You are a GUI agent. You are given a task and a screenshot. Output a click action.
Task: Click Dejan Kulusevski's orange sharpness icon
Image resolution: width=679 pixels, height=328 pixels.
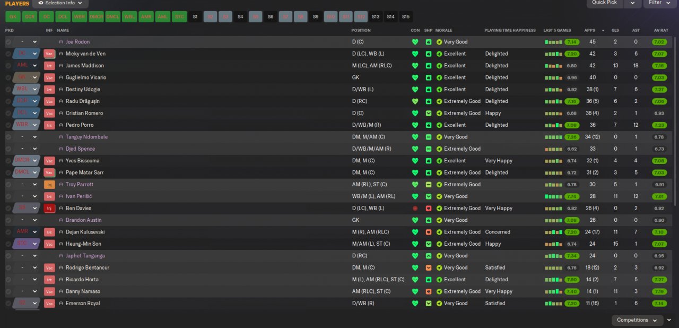coord(429,232)
